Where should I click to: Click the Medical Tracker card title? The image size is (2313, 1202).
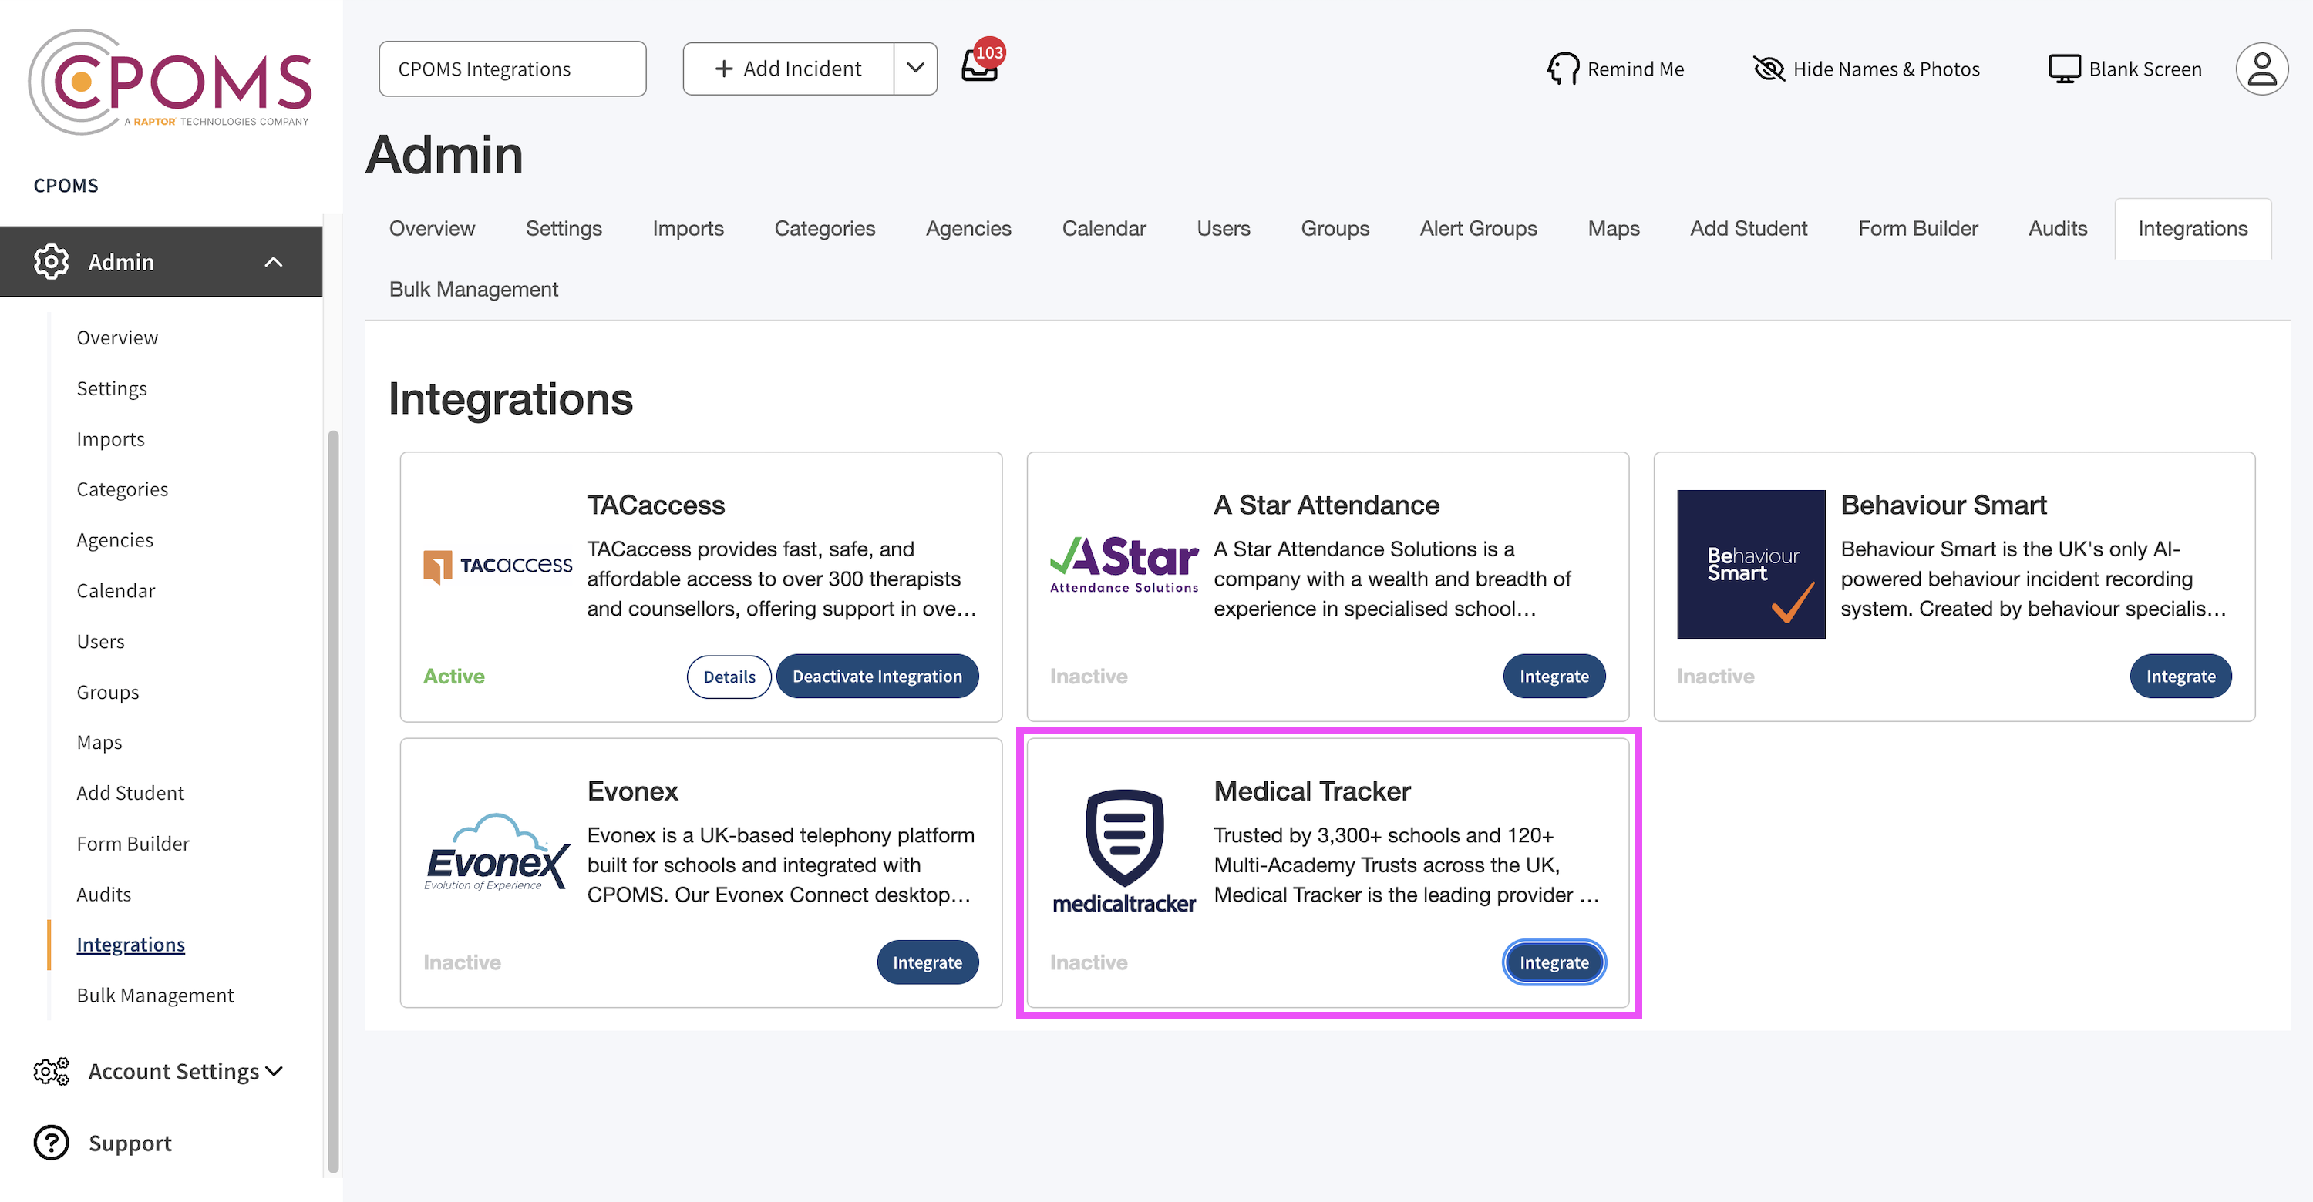pyautogui.click(x=1311, y=791)
